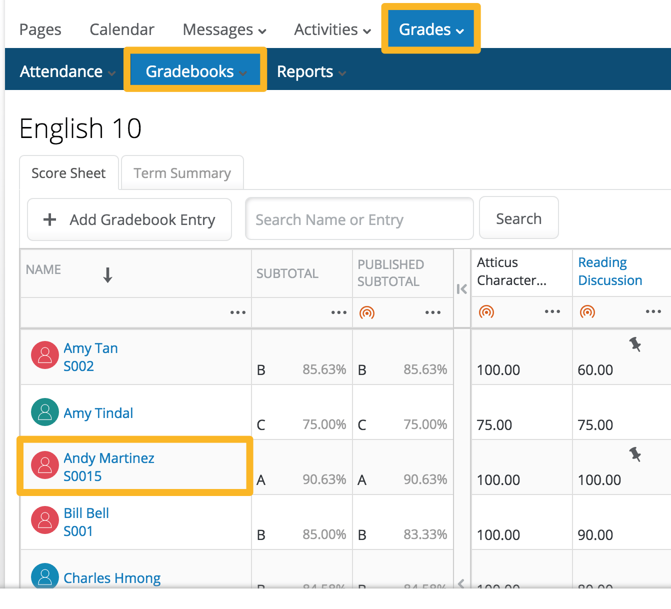The image size is (671, 609).
Task: Open the Reading Discussion column ellipsis menu
Action: pyautogui.click(x=653, y=311)
